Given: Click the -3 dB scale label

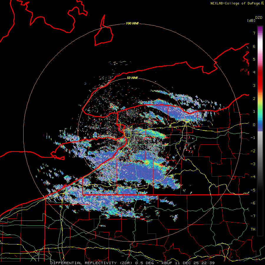Looking at the screenshot, I should pyautogui.click(x=253, y=164).
